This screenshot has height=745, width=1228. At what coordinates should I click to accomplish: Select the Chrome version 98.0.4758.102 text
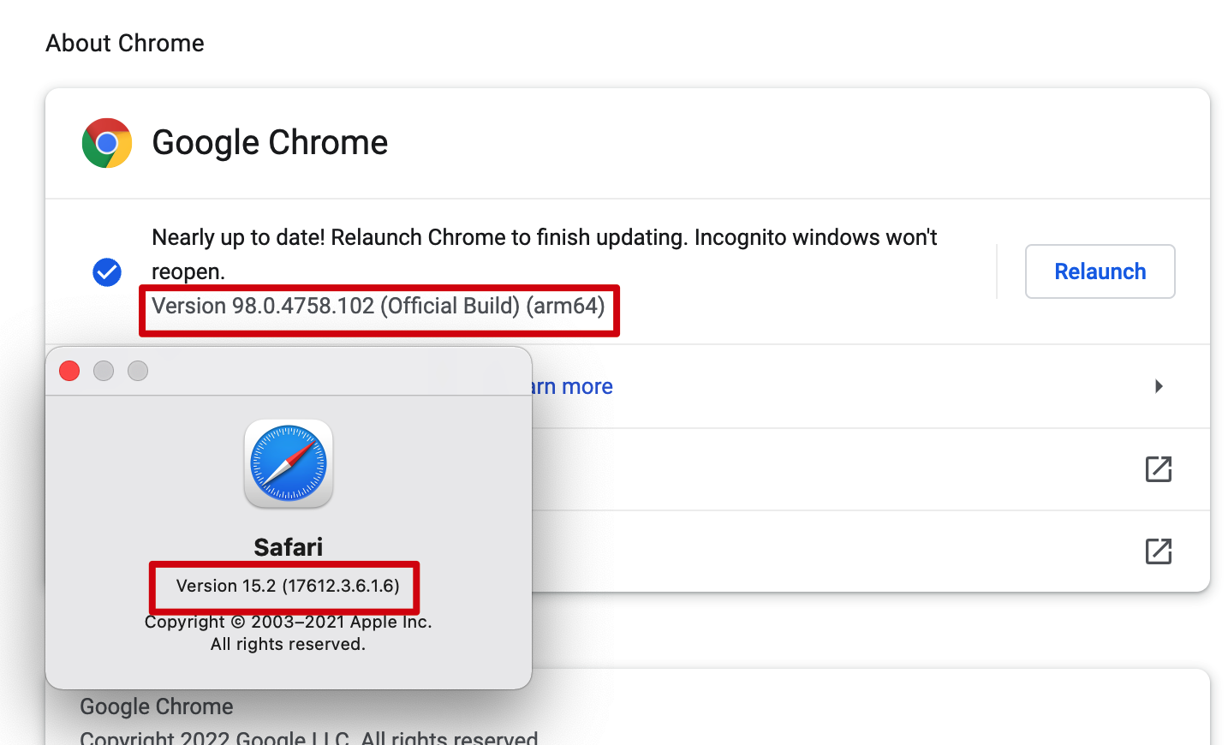click(379, 307)
